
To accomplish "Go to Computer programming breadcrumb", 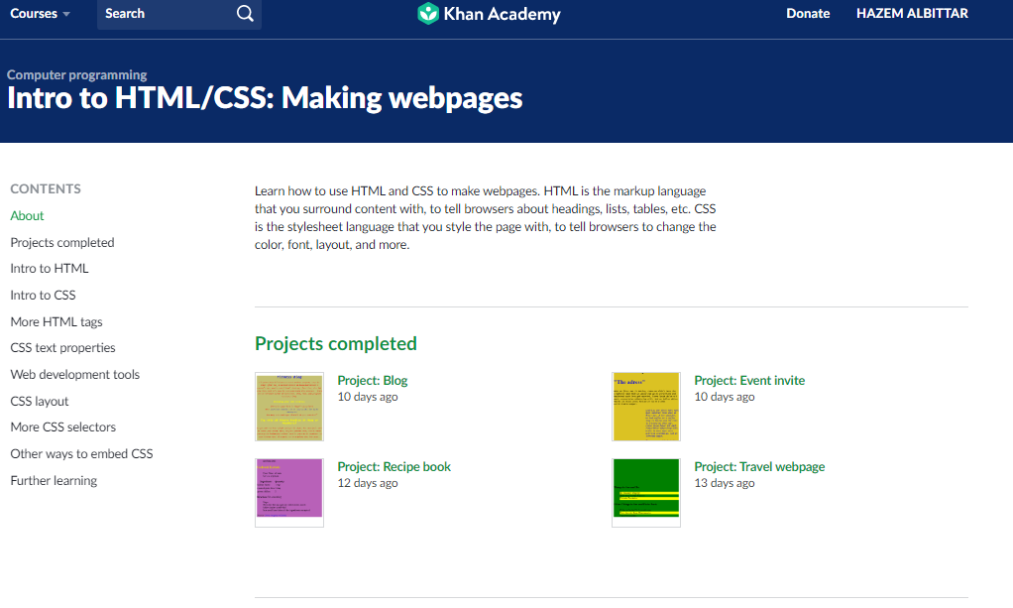I will click(77, 75).
